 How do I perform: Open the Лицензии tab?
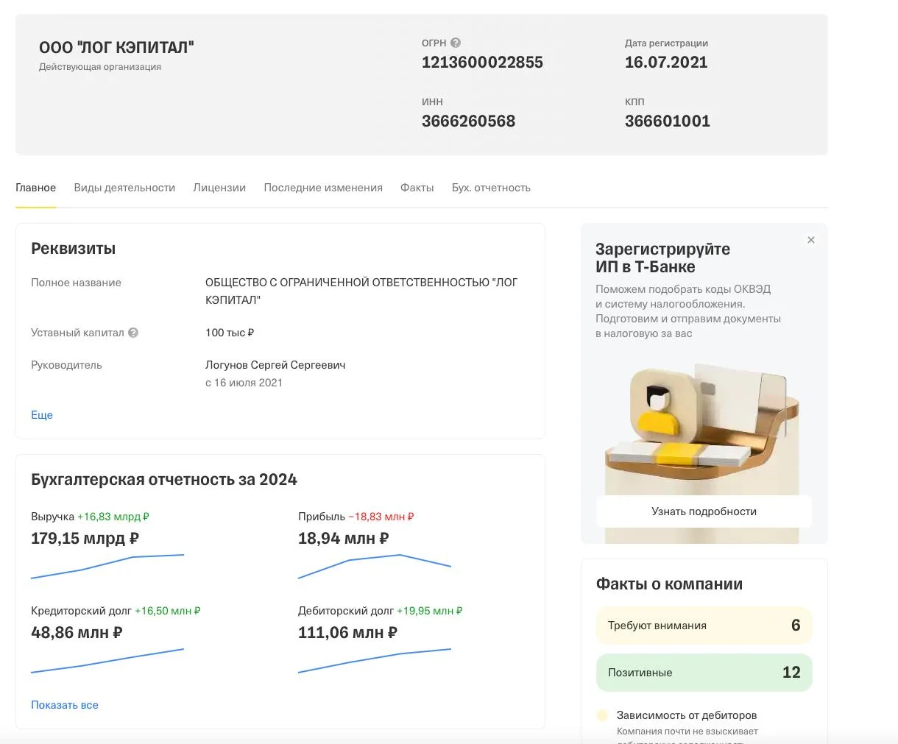pyautogui.click(x=219, y=188)
